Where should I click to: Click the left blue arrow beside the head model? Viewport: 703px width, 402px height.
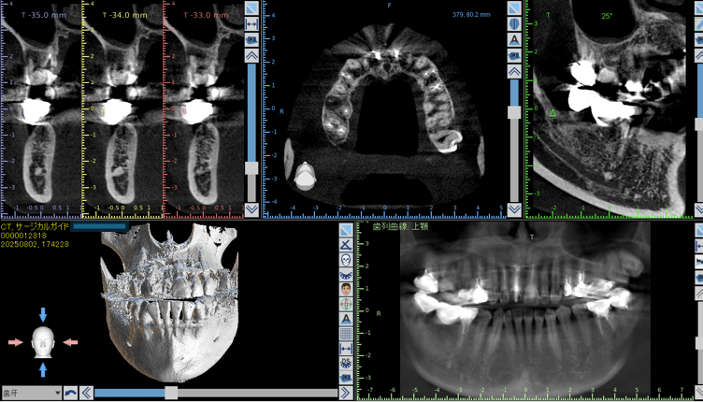point(16,343)
